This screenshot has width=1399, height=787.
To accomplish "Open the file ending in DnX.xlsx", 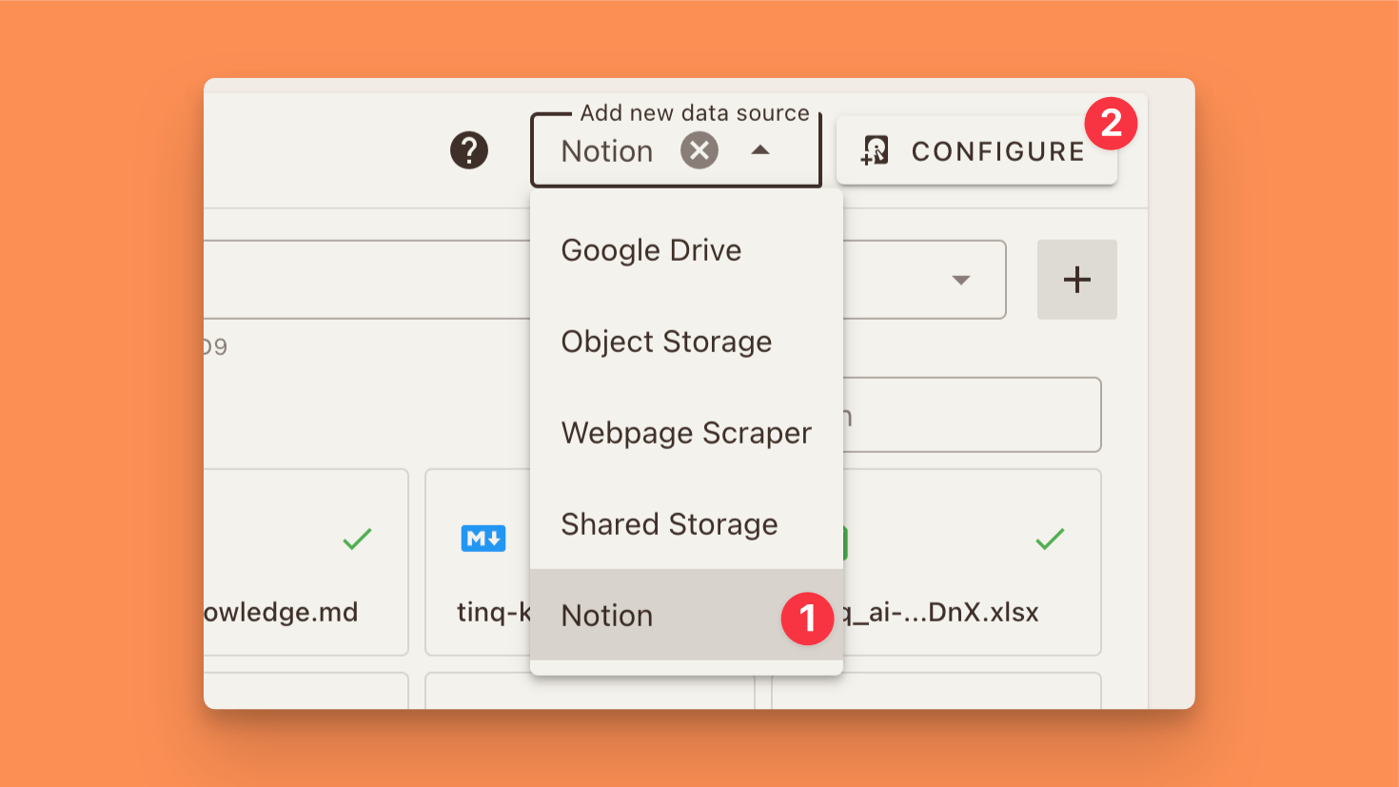I will point(942,612).
